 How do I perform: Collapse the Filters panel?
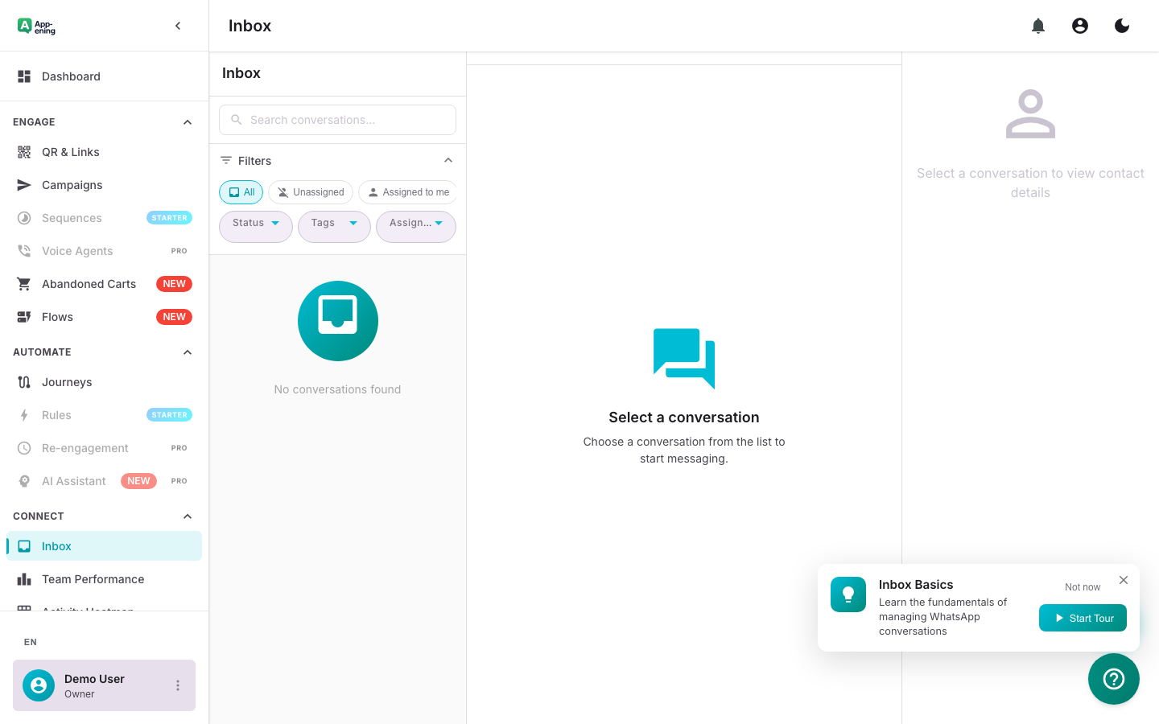point(448,159)
